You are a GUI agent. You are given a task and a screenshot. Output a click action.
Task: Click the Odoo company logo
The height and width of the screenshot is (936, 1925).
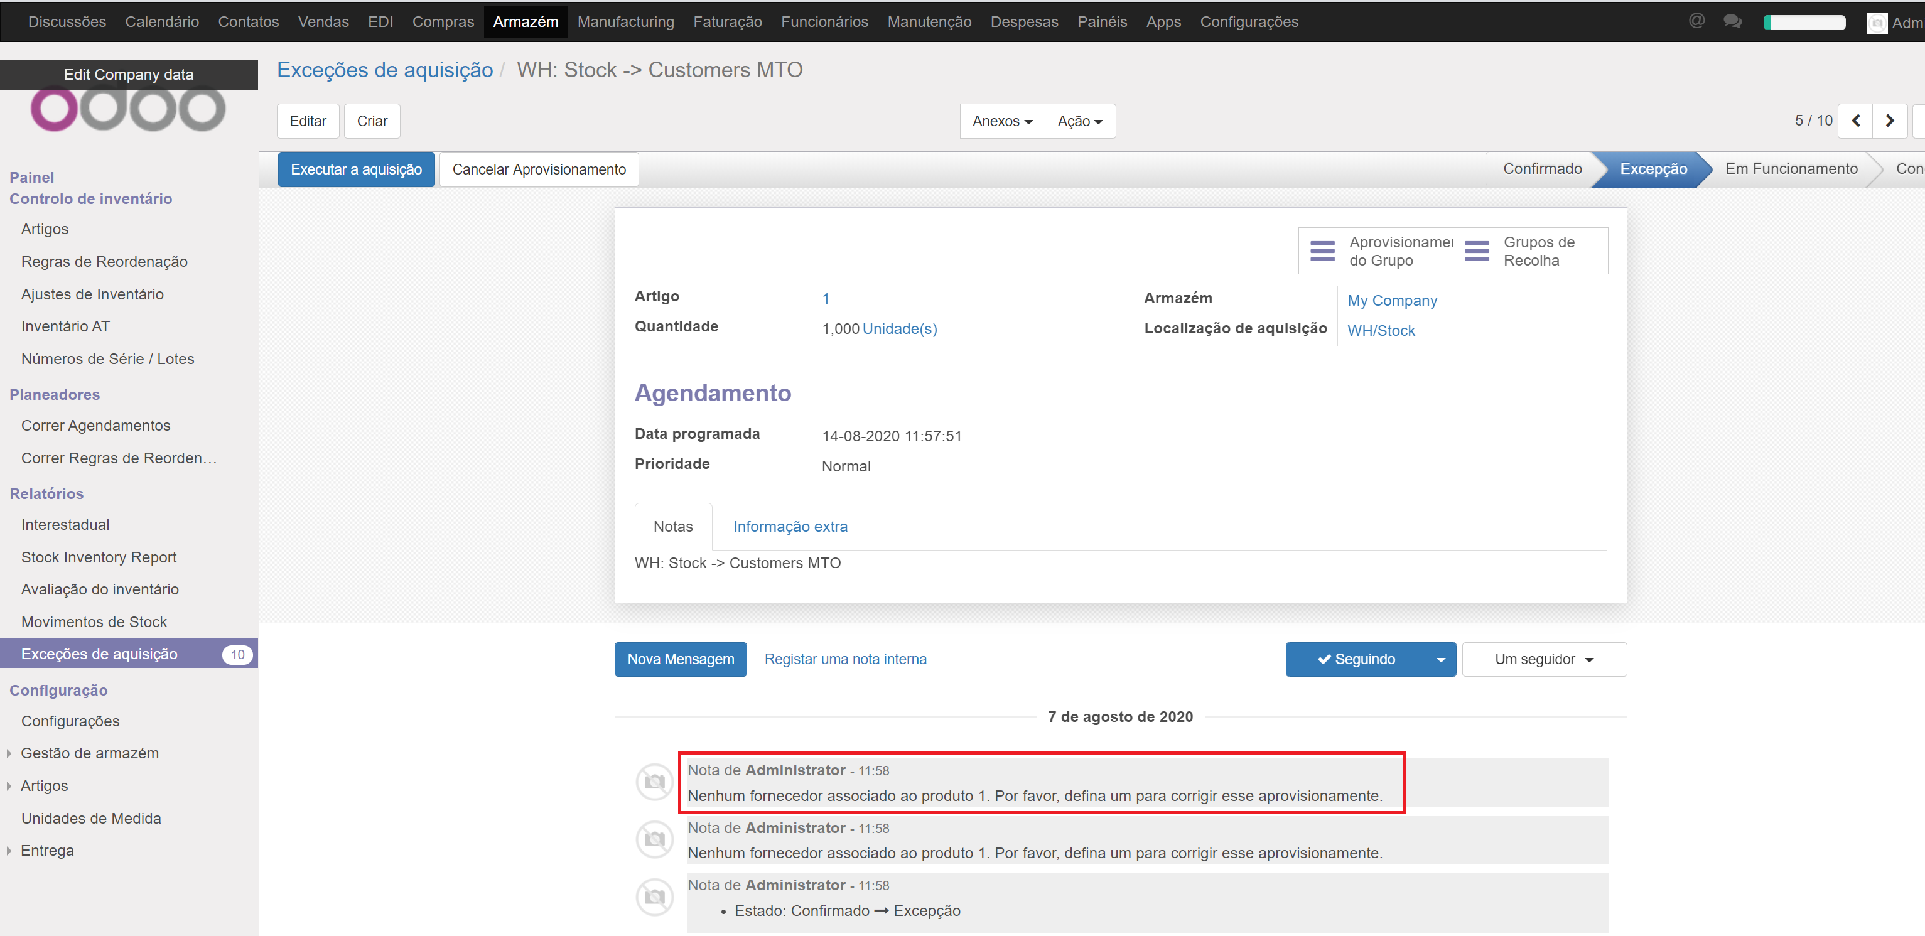tap(128, 110)
